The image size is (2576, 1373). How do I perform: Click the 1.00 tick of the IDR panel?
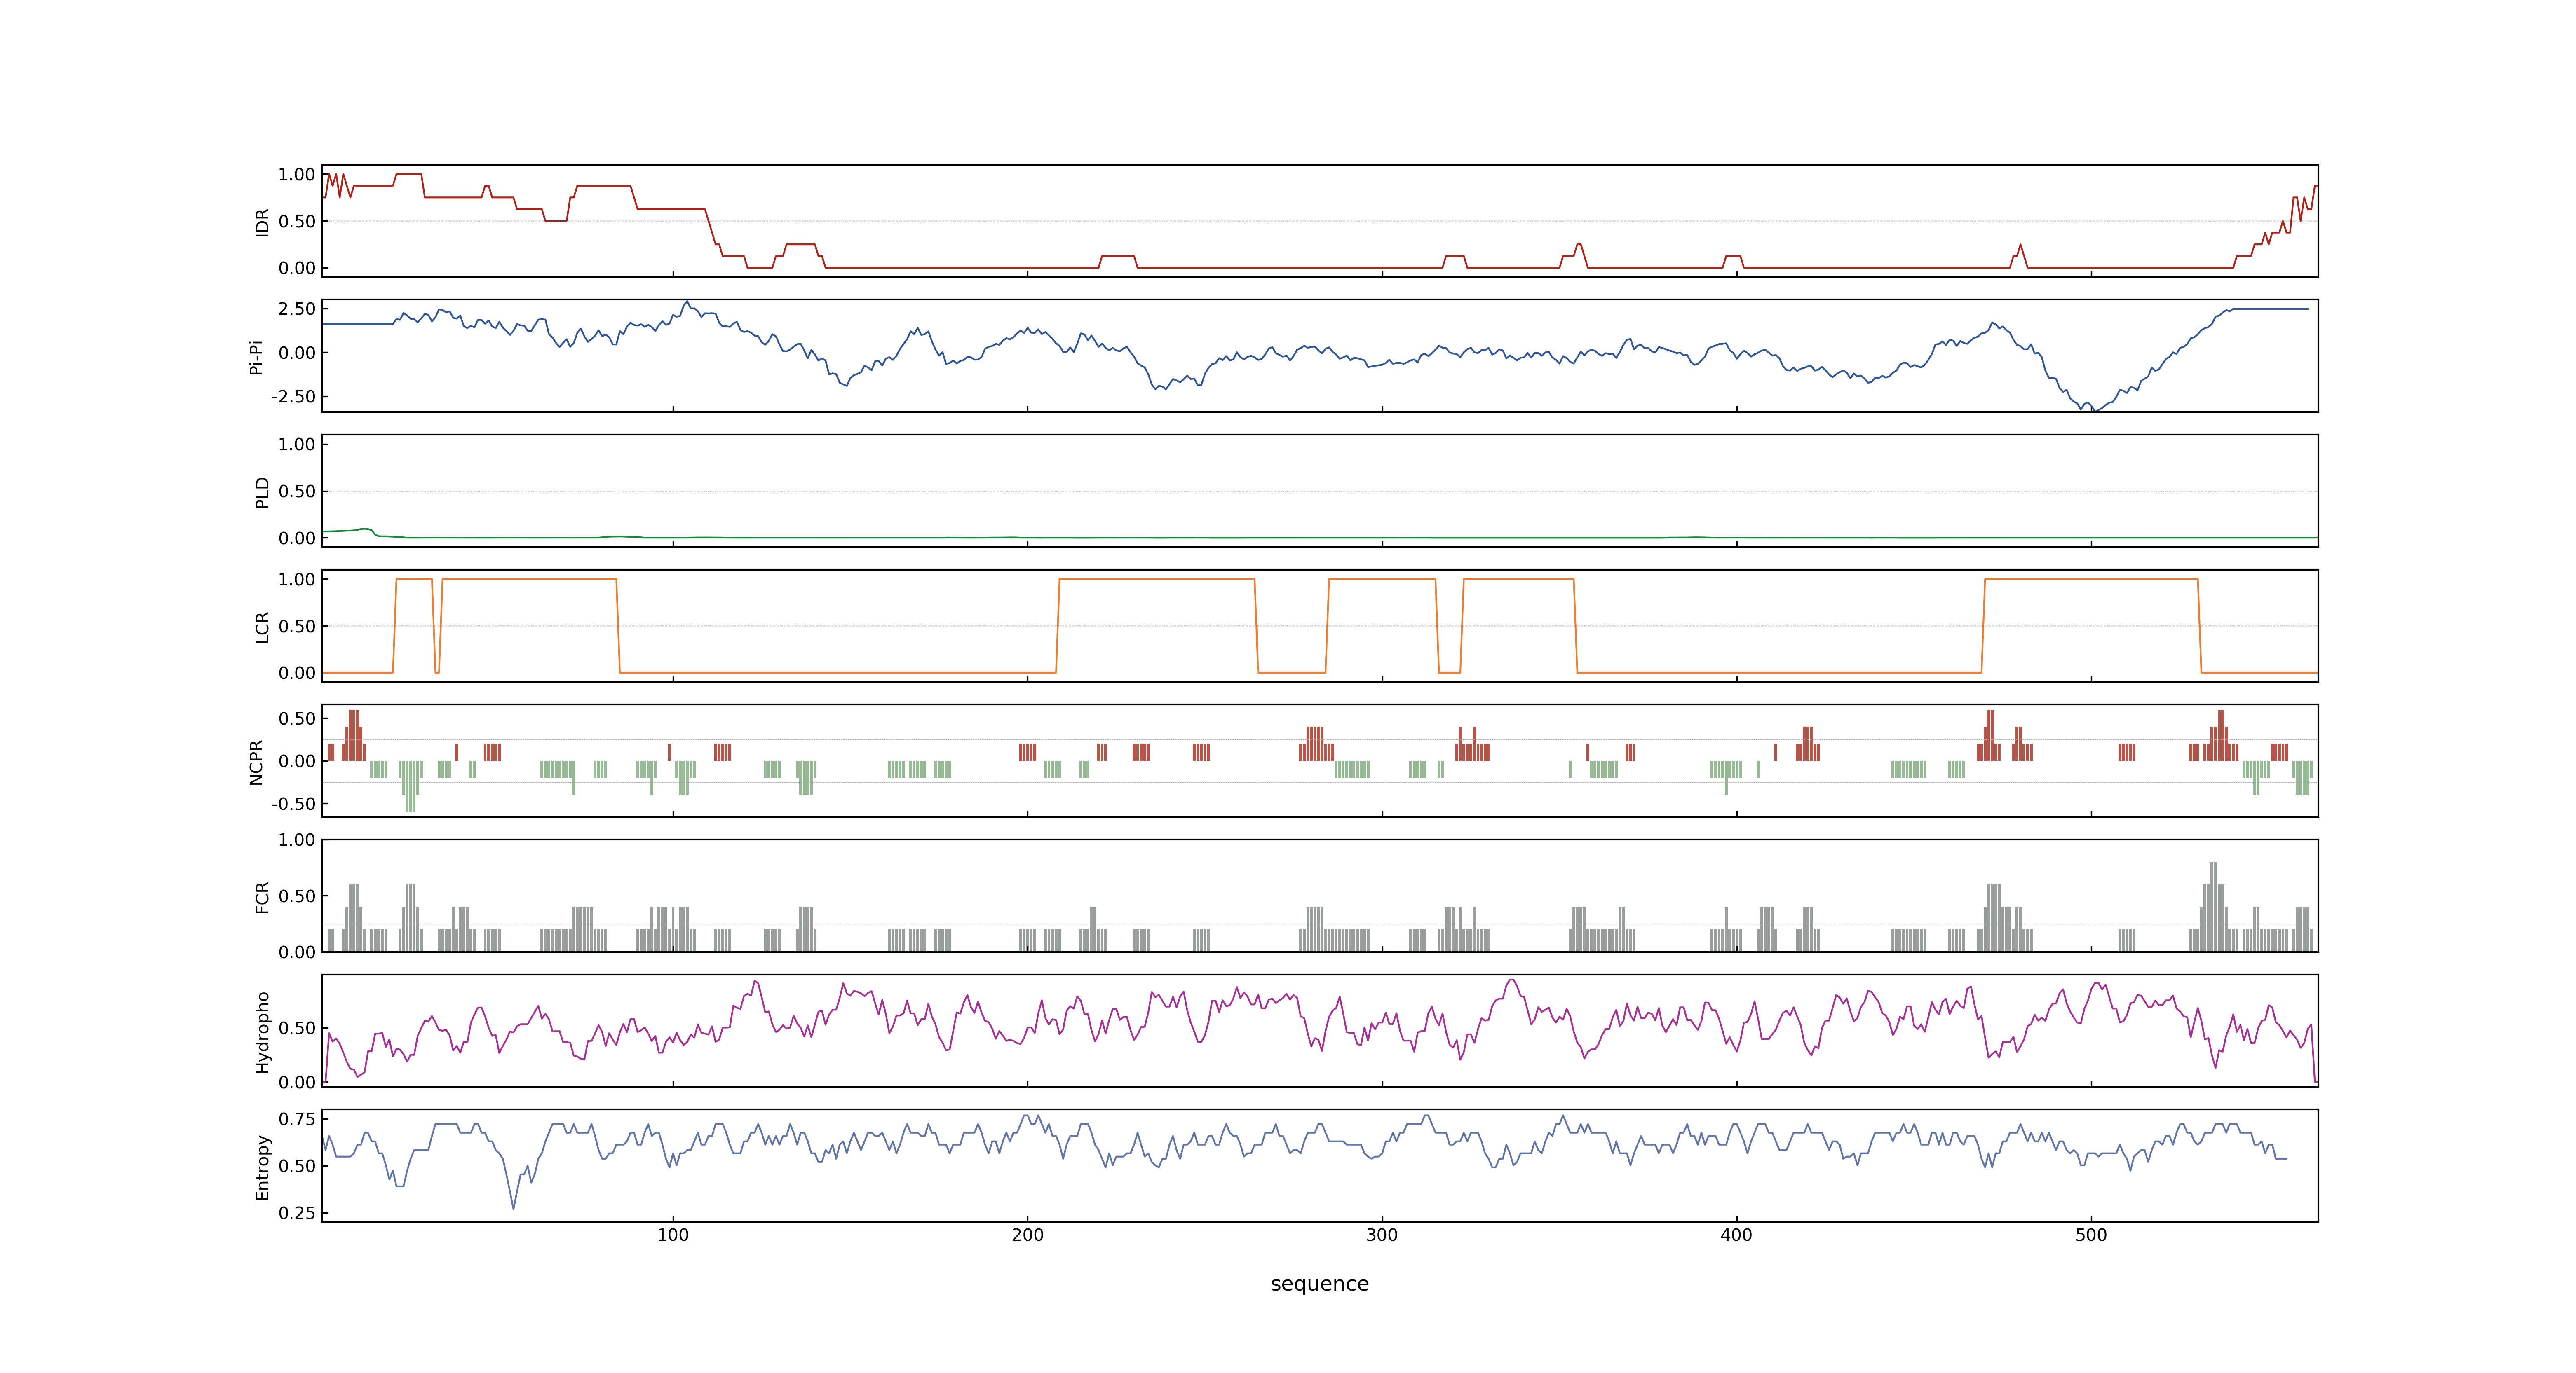pyautogui.click(x=297, y=175)
